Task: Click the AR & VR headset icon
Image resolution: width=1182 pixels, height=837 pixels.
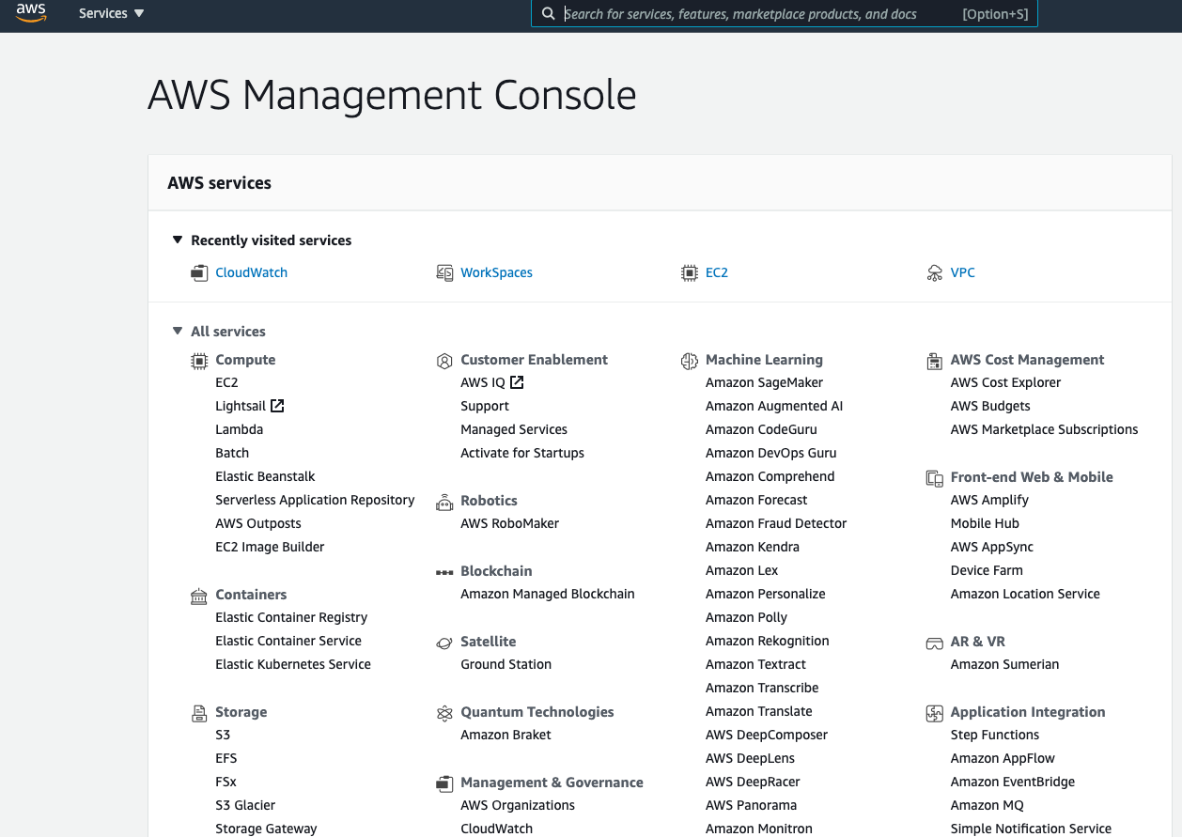Action: click(x=934, y=643)
